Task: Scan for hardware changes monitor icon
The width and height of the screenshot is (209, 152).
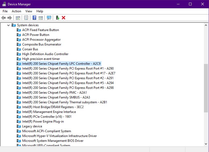Action: (x=49, y=18)
